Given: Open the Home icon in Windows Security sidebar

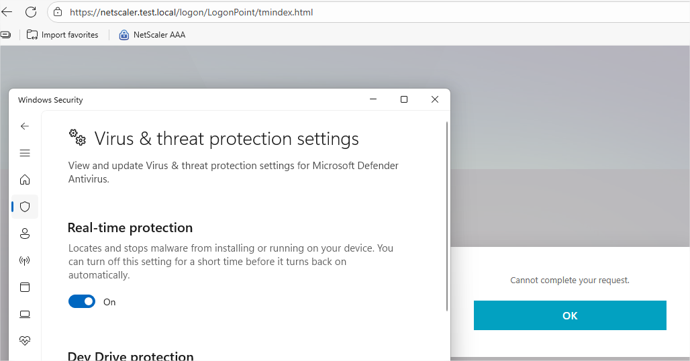Looking at the screenshot, I should 25,180.
